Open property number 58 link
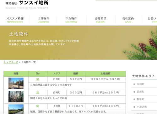The height and width of the screenshot is (114, 157). click(38, 79)
